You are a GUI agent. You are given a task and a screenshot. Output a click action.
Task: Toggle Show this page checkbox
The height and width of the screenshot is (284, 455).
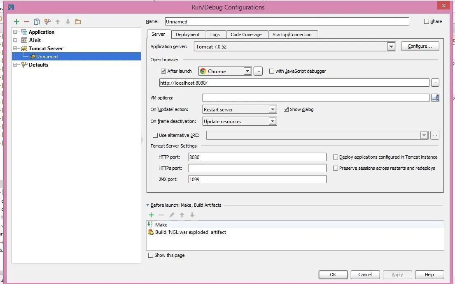coord(151,255)
